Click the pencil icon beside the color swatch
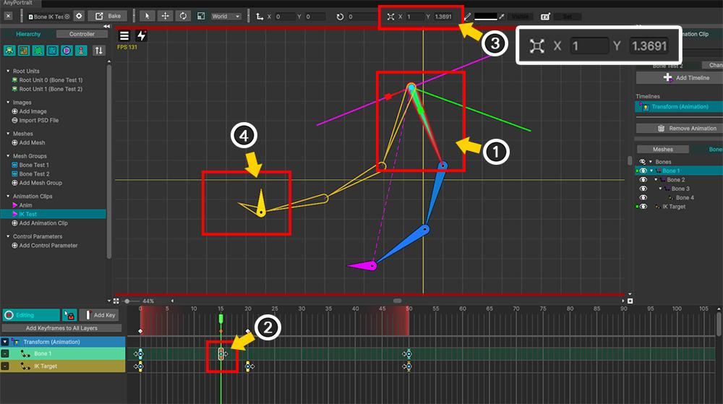The height and width of the screenshot is (404, 723). (x=468, y=17)
